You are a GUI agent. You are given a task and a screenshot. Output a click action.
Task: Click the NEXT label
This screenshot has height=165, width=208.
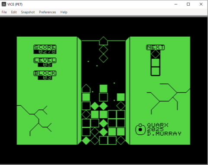pyautogui.click(x=156, y=47)
